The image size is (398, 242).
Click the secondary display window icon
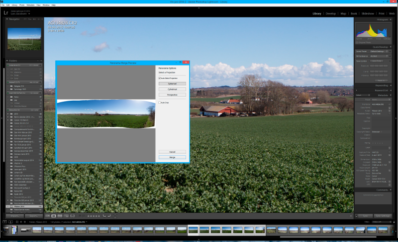10,222
